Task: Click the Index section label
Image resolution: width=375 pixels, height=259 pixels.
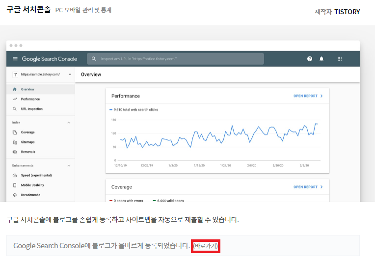Action: click(16, 123)
